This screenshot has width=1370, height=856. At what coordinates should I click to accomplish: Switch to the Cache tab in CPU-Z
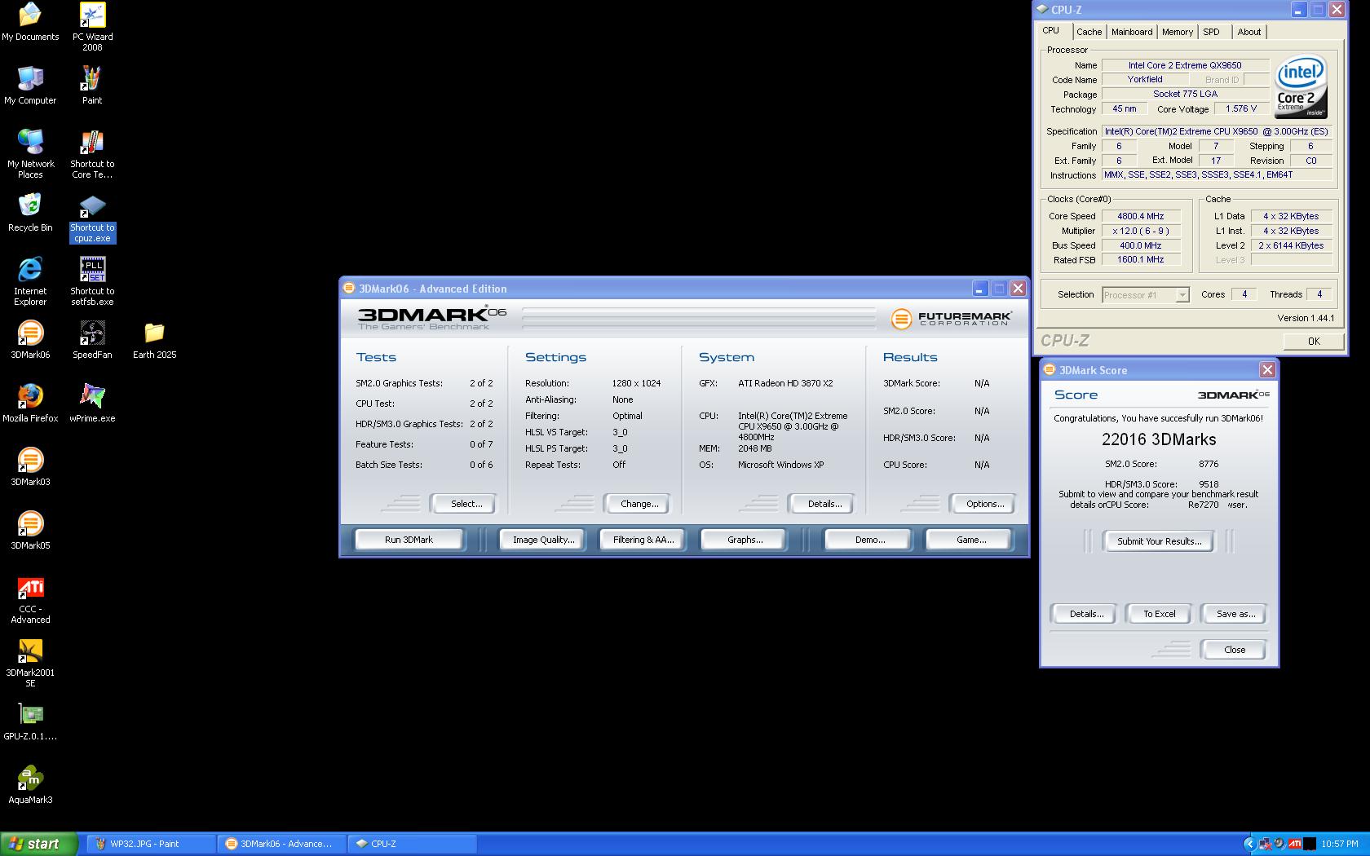pos(1089,32)
